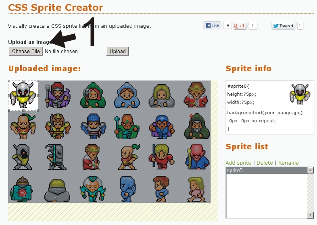Select sprite0 in the sprite list
The height and width of the screenshot is (225, 317).
(267, 171)
